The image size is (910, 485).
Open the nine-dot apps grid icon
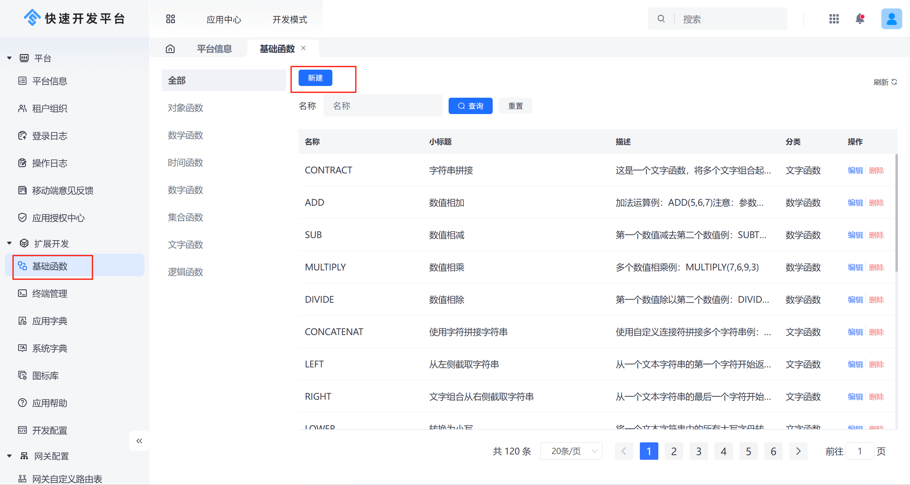tap(834, 18)
